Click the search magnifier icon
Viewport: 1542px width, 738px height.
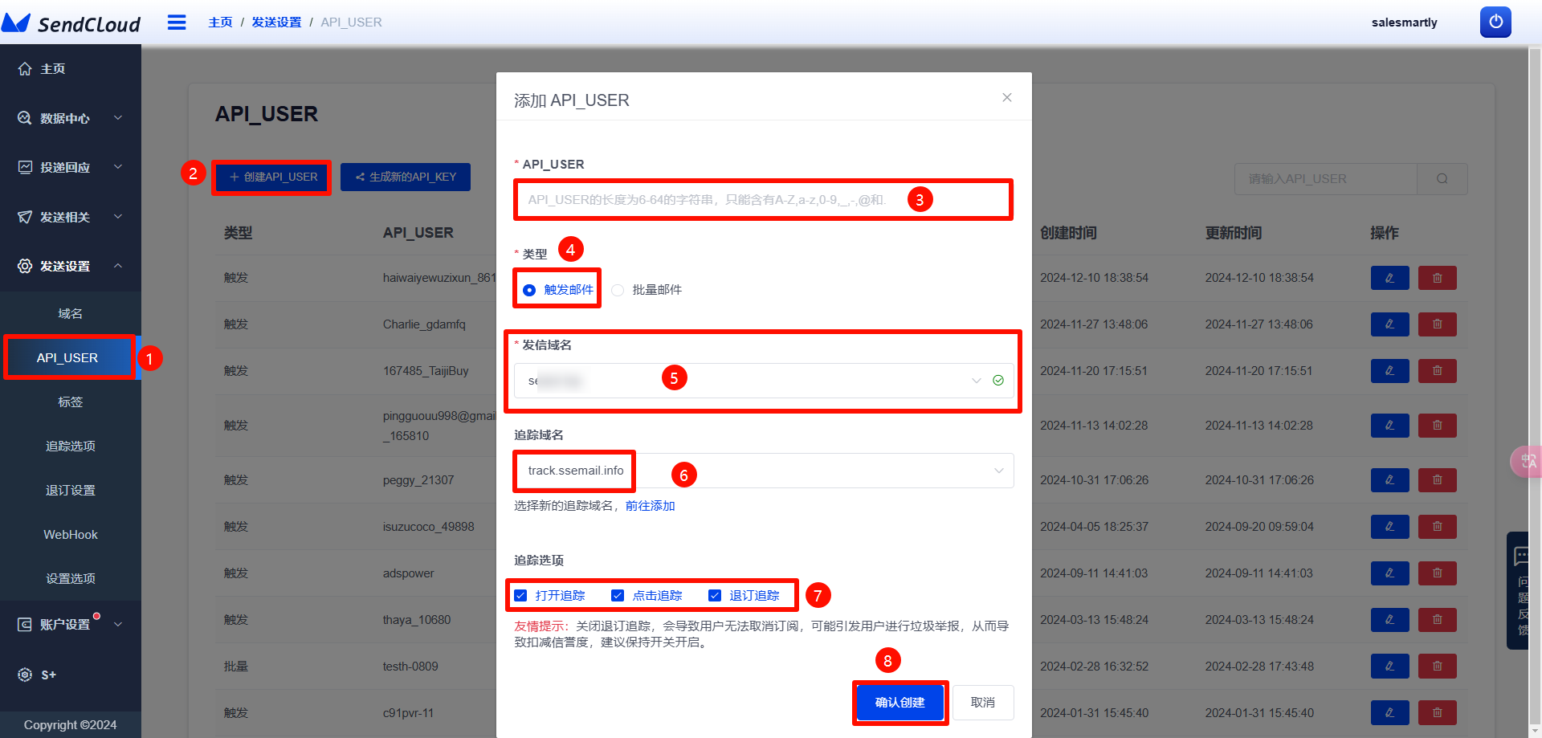tap(1442, 178)
